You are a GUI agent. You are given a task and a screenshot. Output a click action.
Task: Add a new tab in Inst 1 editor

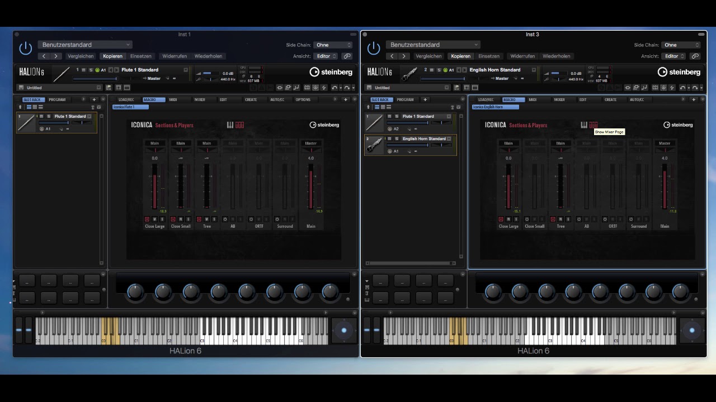(x=346, y=99)
